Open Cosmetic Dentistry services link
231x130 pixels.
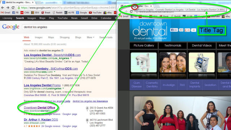tap(152, 85)
